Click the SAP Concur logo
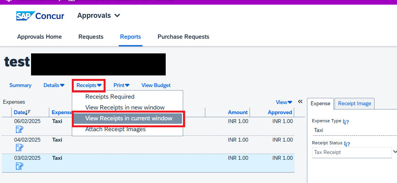This screenshot has height=183, width=397. coord(40,16)
